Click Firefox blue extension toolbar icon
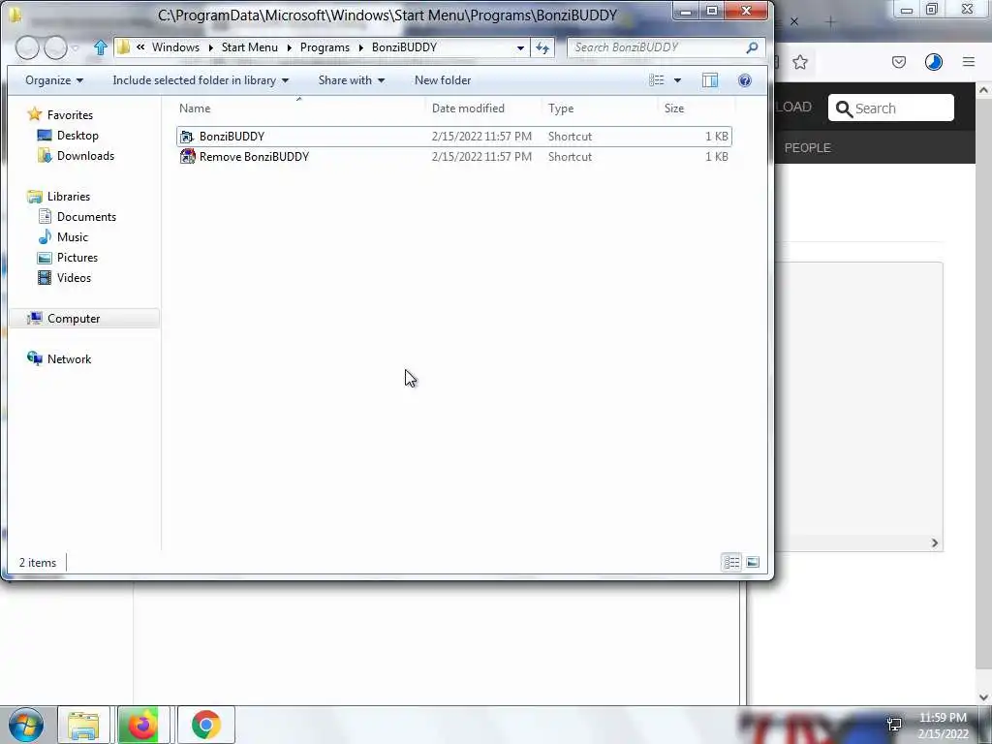 (x=934, y=62)
